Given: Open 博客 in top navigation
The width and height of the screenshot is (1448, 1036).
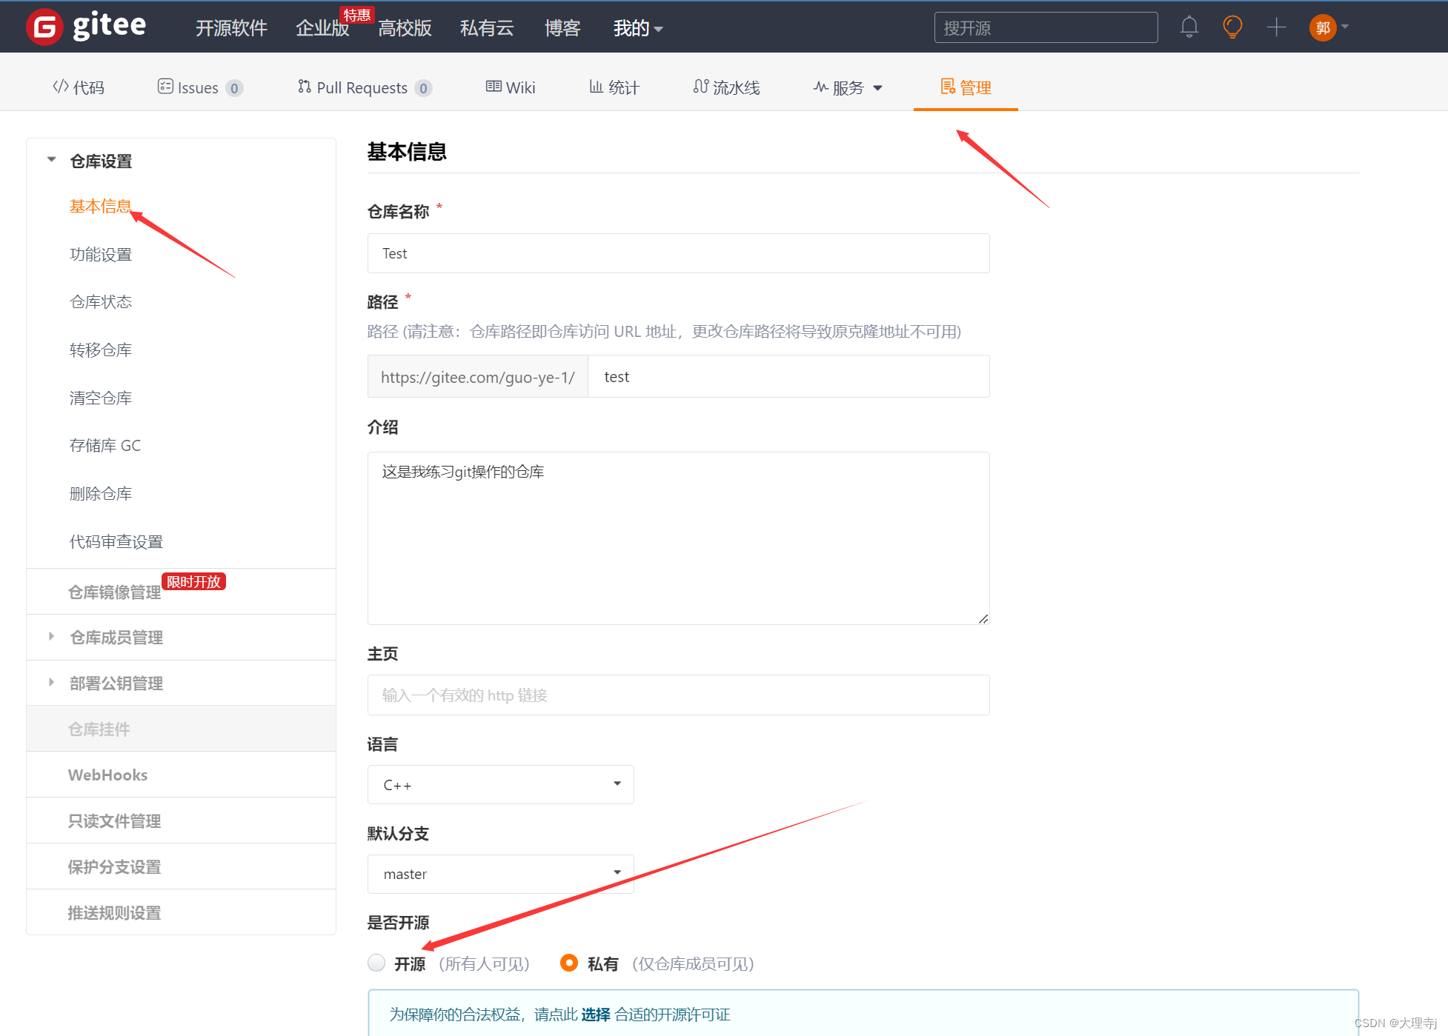Looking at the screenshot, I should [562, 28].
